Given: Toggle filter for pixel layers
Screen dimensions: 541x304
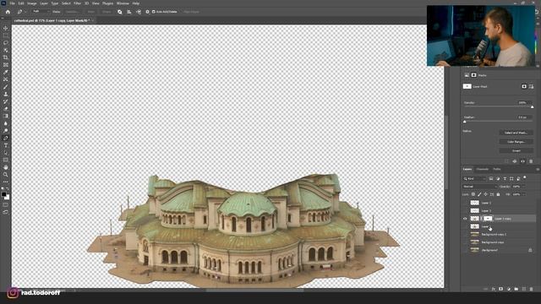Looking at the screenshot, I should pos(491,178).
